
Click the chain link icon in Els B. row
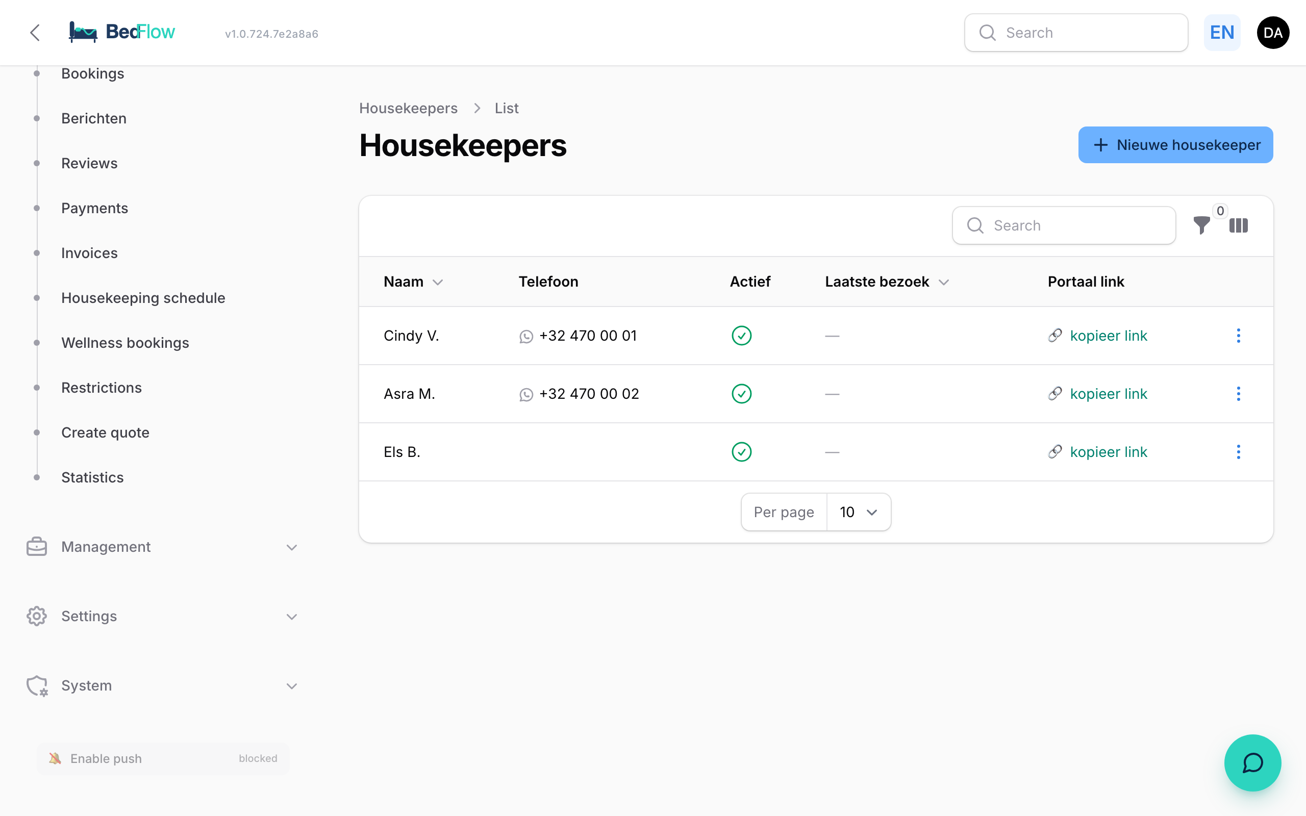1055,452
